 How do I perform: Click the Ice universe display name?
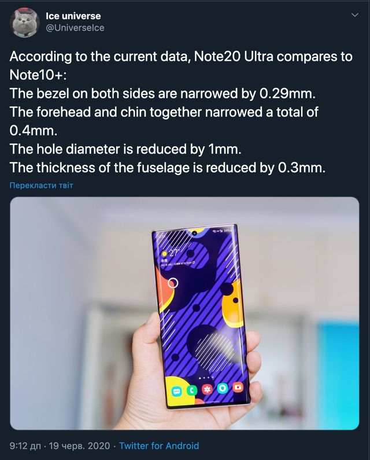[x=73, y=16]
